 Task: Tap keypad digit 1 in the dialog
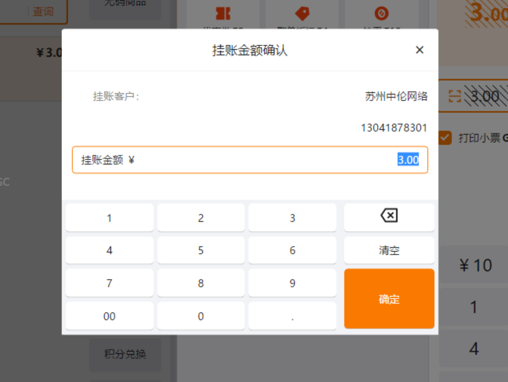[109, 218]
